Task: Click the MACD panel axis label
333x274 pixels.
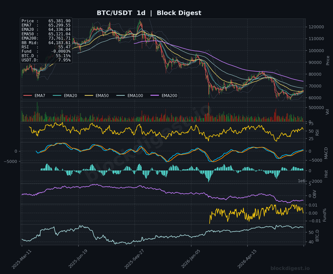Action: point(326,153)
